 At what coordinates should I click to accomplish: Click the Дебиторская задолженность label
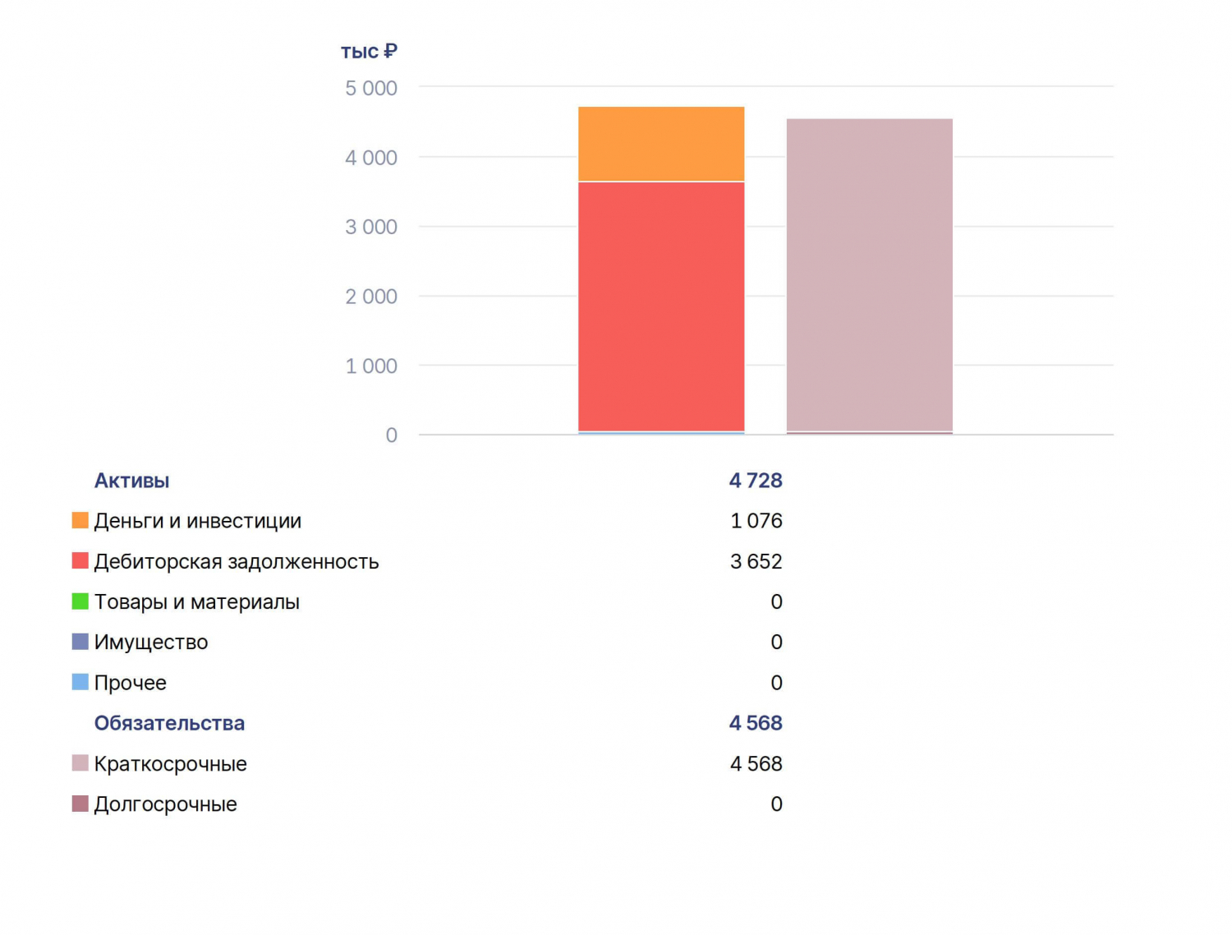[x=237, y=562]
